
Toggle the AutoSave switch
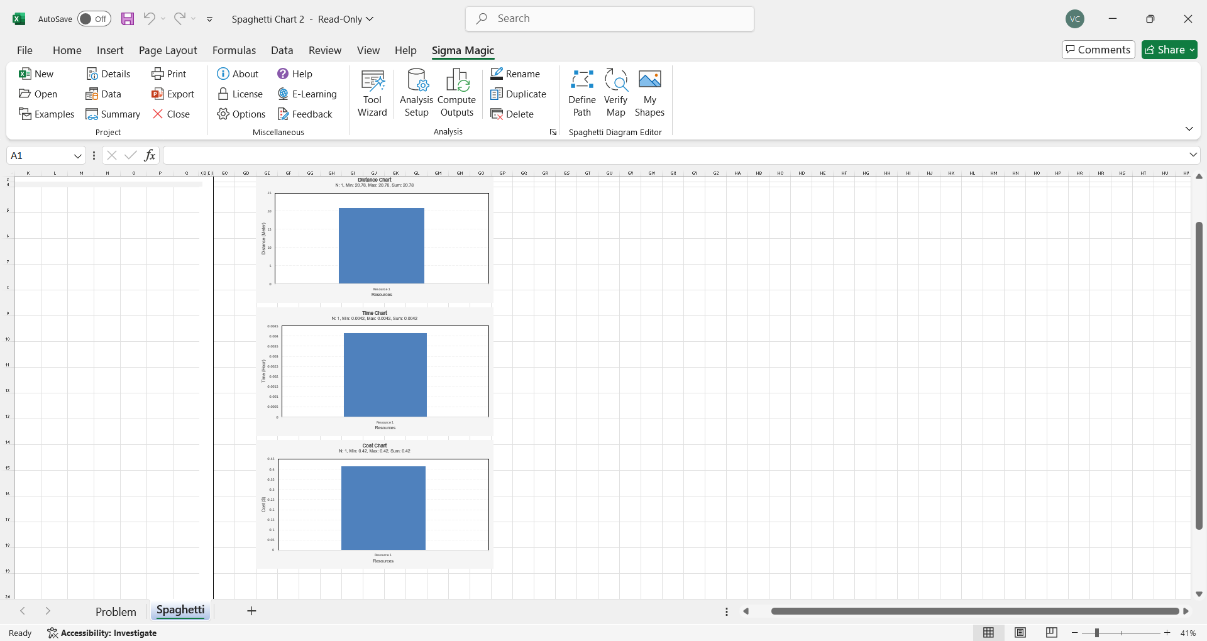[x=94, y=19]
